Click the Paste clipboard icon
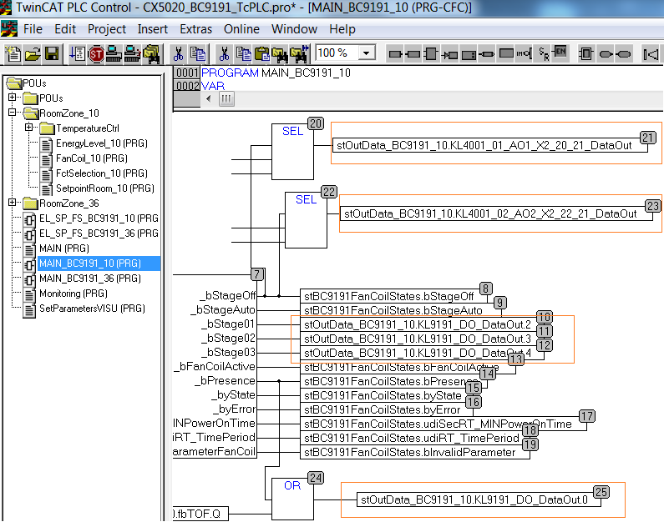Viewport: 664px width, 522px height. point(262,54)
